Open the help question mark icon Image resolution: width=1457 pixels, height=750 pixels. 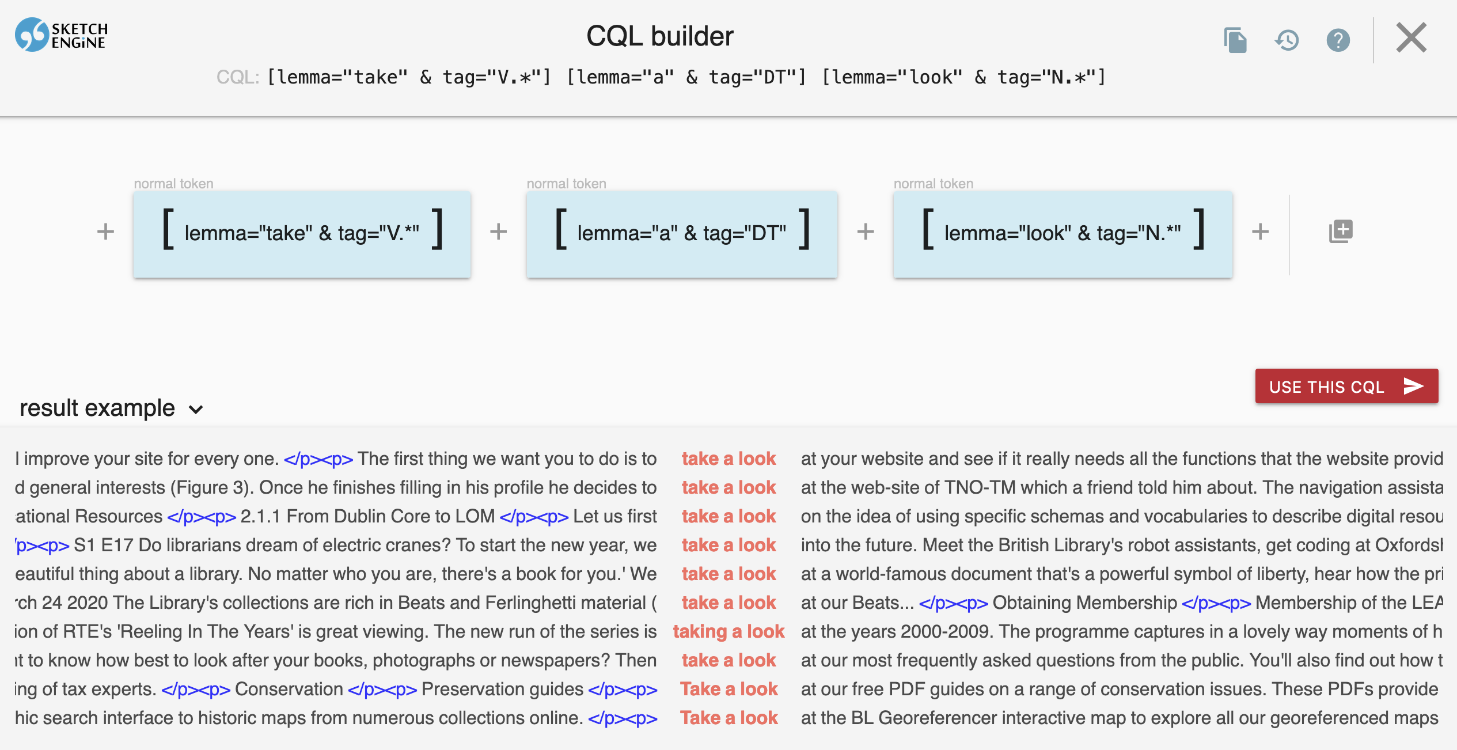pyautogui.click(x=1338, y=40)
